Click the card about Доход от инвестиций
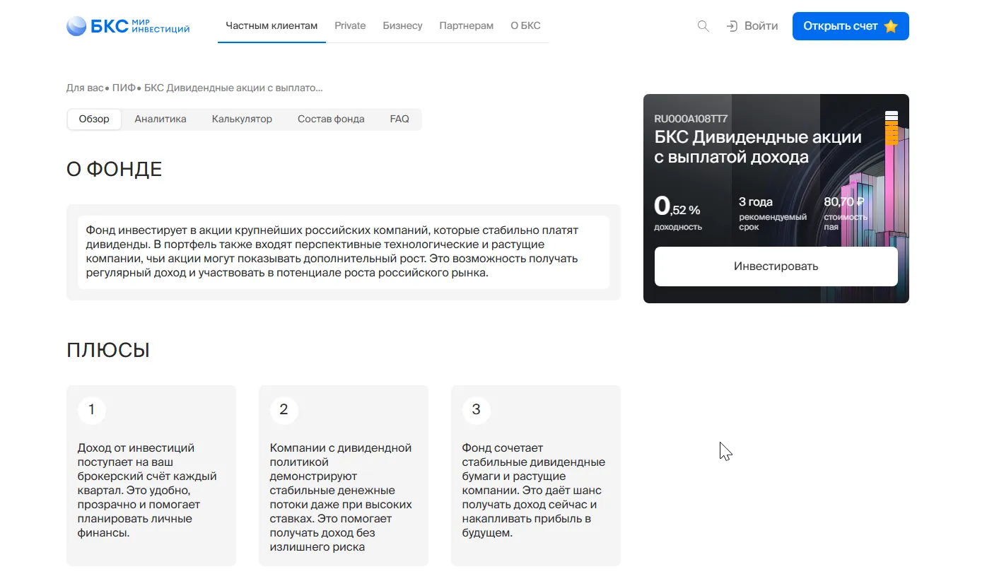Screen dimensions: 987x574 (151, 476)
